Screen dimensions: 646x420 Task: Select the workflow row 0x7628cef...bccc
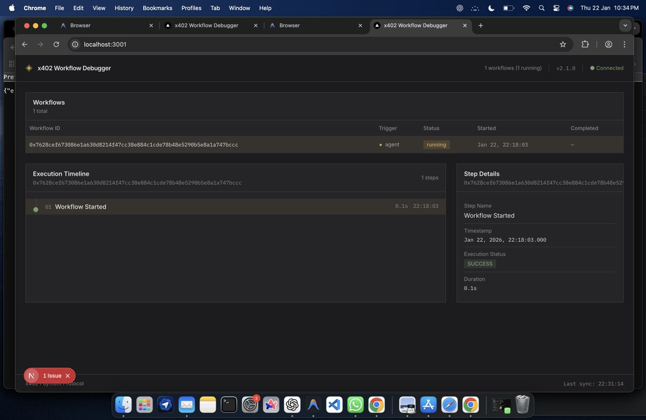tap(324, 145)
